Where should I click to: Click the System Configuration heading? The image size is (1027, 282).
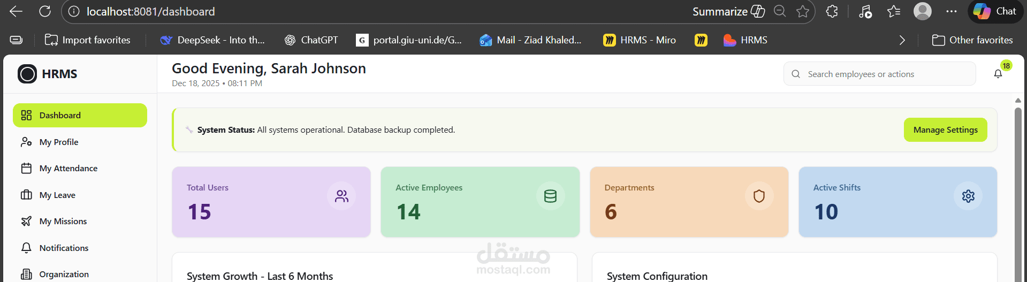click(x=657, y=276)
